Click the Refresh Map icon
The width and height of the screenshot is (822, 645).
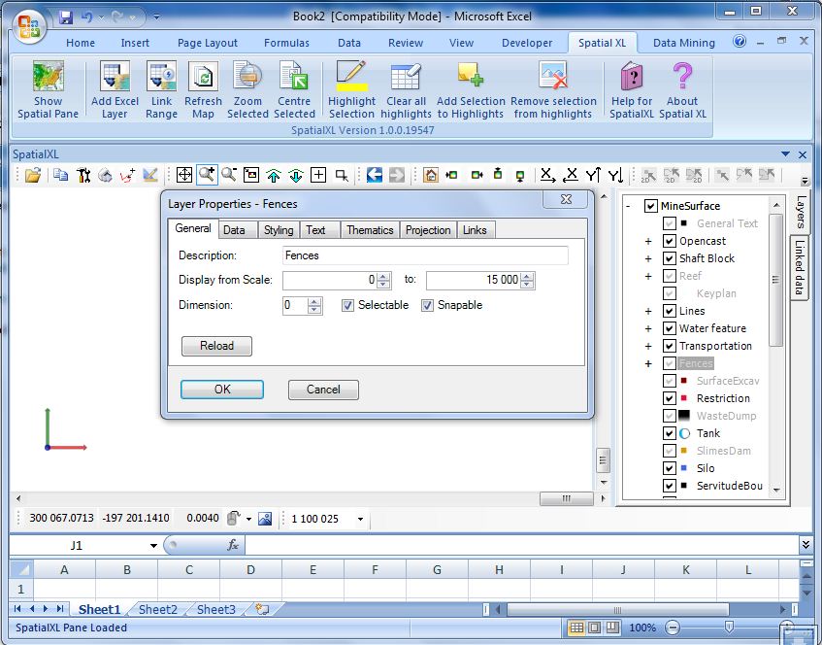point(203,78)
